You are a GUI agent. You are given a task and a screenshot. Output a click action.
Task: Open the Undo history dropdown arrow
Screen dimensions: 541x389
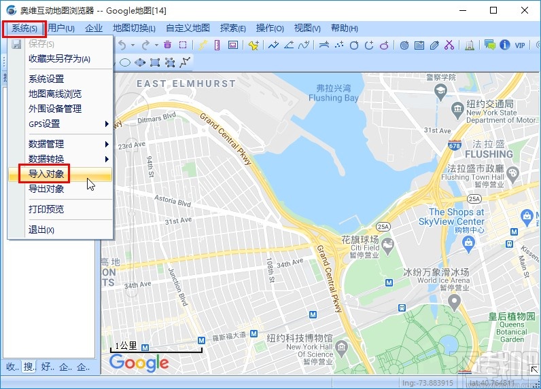(133, 45)
